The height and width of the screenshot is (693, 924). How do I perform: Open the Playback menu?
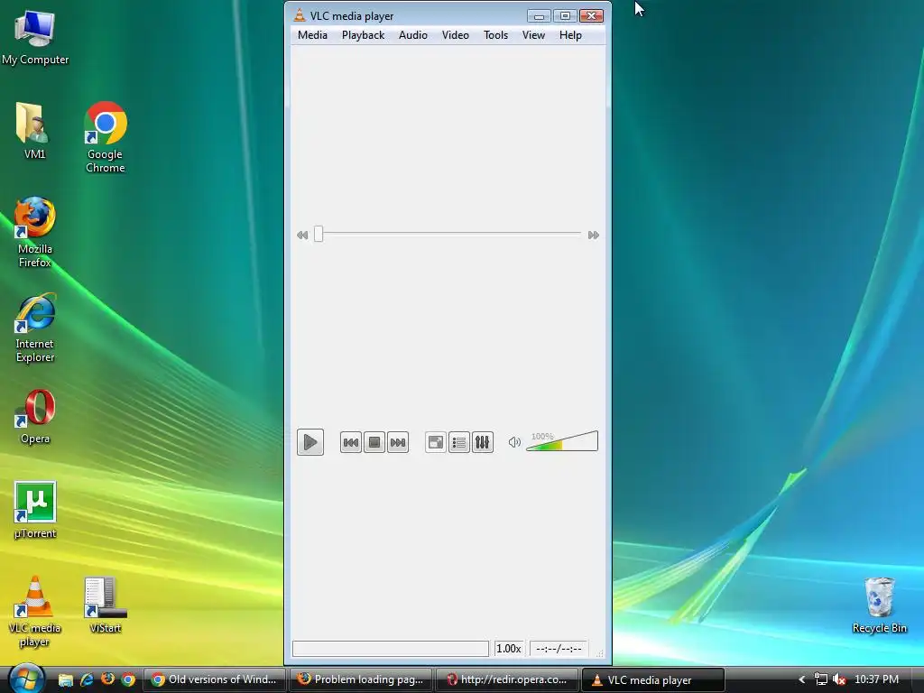(x=363, y=35)
